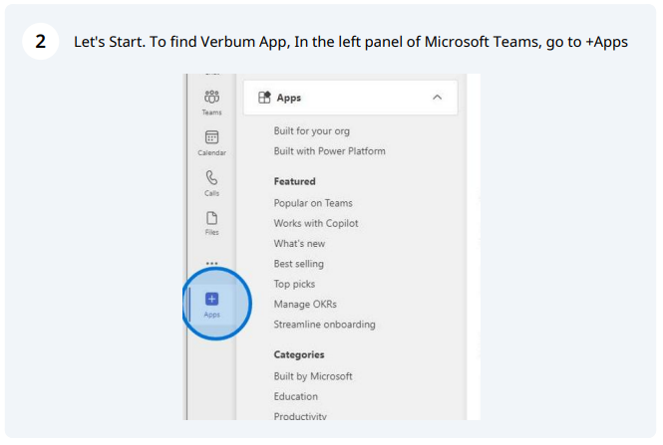Open Manage OKRs list
Viewport: 663px width, 445px height.
coord(305,304)
